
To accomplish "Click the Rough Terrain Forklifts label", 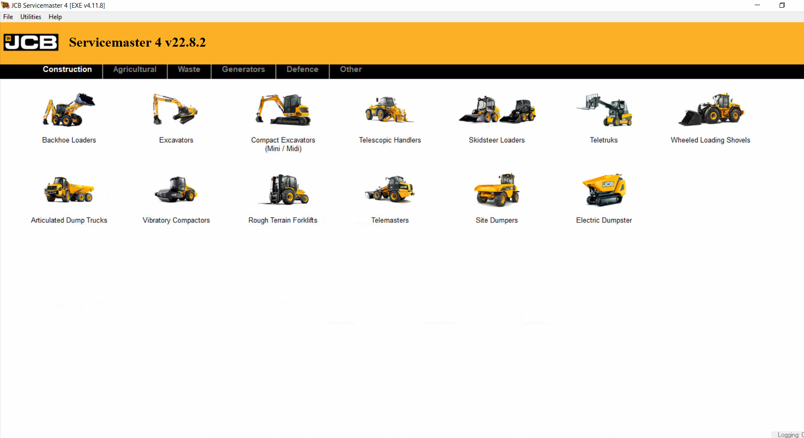I will (283, 220).
